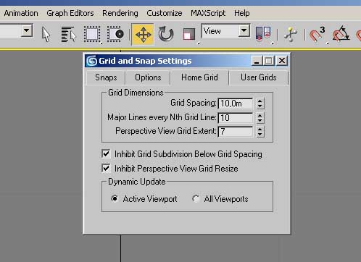Select the Select Object arrow tool

(x=46, y=35)
